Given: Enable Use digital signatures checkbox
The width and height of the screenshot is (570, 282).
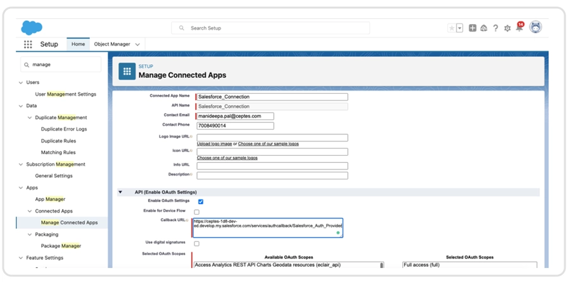Looking at the screenshot, I should (x=196, y=243).
